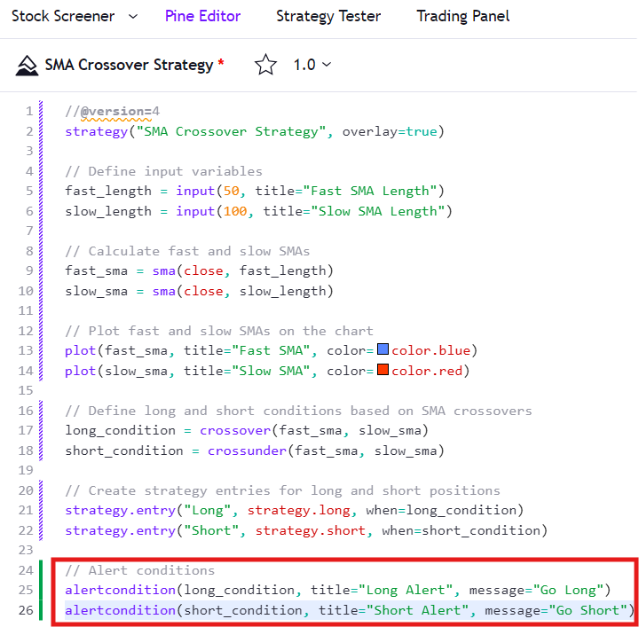The height and width of the screenshot is (627, 639).
Task: Click color.blue text on line 13
Action: [430, 350]
